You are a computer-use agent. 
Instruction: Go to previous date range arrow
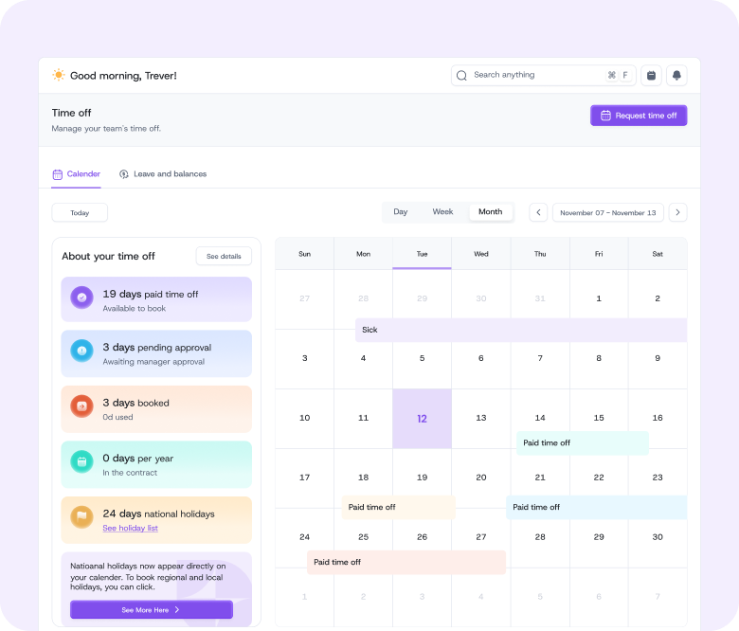tap(538, 213)
